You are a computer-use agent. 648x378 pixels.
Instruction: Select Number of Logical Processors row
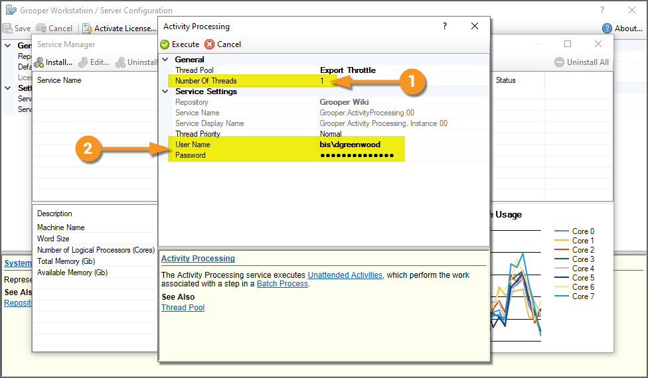pyautogui.click(x=96, y=249)
